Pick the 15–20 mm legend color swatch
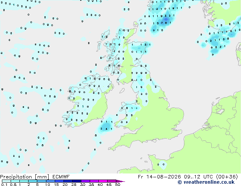This screenshot has width=241, height=186. (59, 181)
